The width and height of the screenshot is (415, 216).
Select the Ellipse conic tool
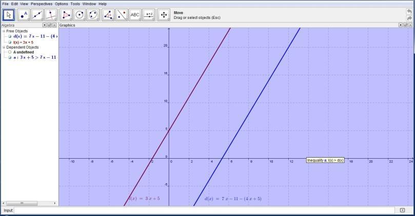point(93,15)
